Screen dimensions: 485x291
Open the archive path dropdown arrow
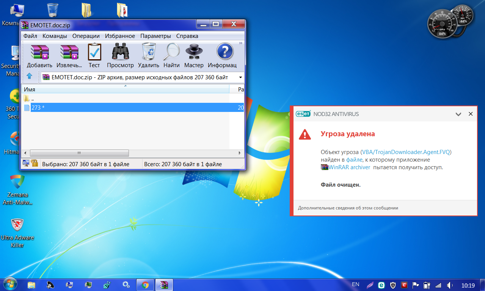pos(240,77)
